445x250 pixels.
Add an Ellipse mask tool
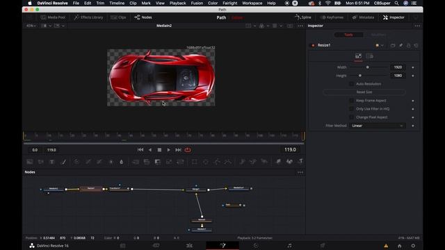pyautogui.click(x=206, y=162)
